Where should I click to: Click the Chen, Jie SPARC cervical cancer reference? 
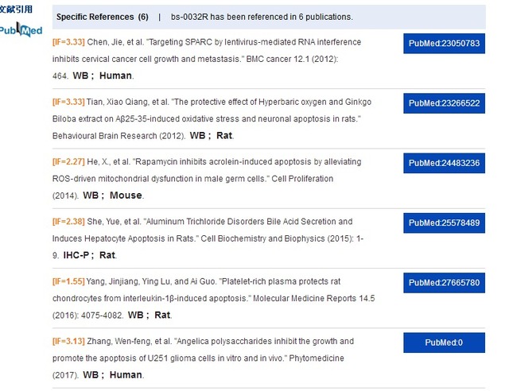point(215,58)
